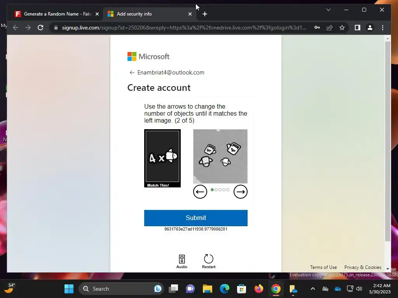Open the volume control in system tray
Image resolution: width=398 pixels, height=298 pixels.
tap(359, 289)
